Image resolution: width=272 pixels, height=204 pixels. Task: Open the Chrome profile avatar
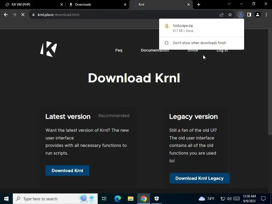click(258, 15)
